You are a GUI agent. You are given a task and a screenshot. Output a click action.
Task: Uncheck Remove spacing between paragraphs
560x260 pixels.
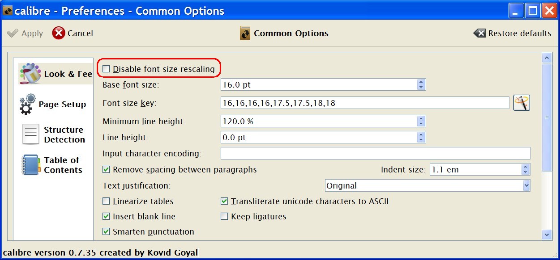[106, 169]
